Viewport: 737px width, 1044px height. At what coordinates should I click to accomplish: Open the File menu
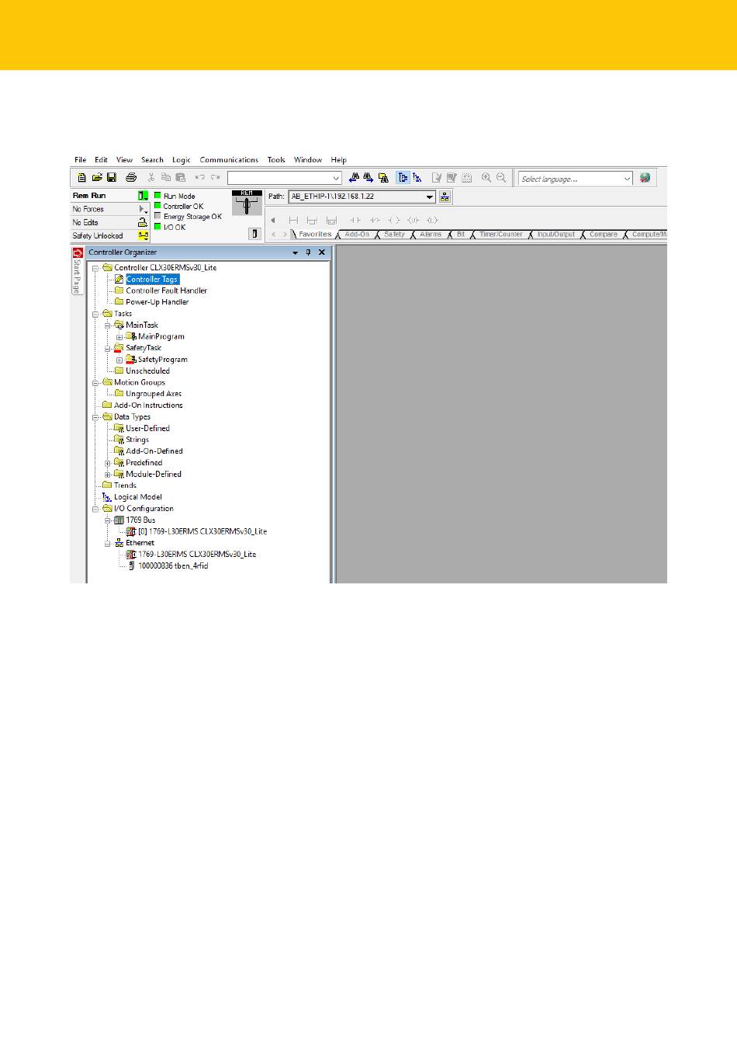coord(80,160)
